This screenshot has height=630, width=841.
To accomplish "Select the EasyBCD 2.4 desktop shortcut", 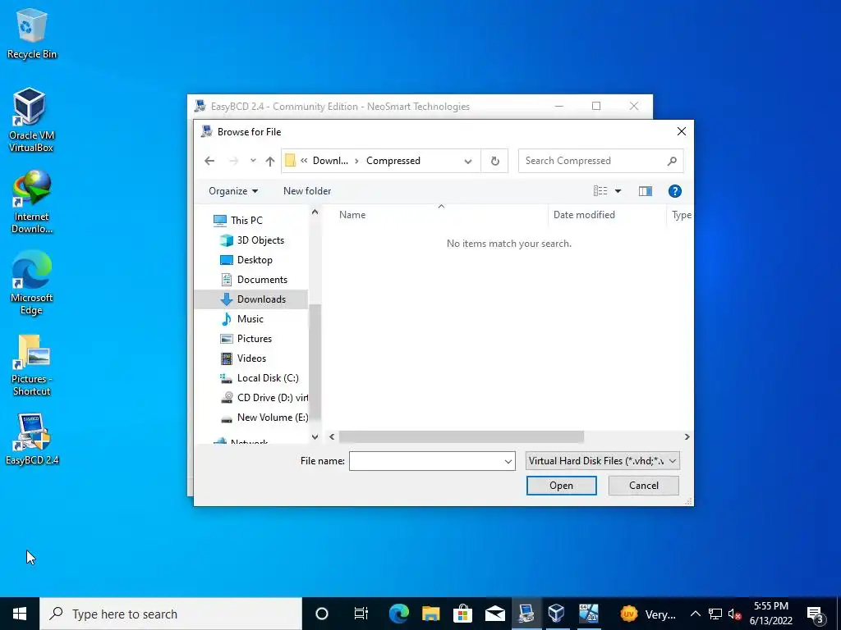I will click(32, 440).
